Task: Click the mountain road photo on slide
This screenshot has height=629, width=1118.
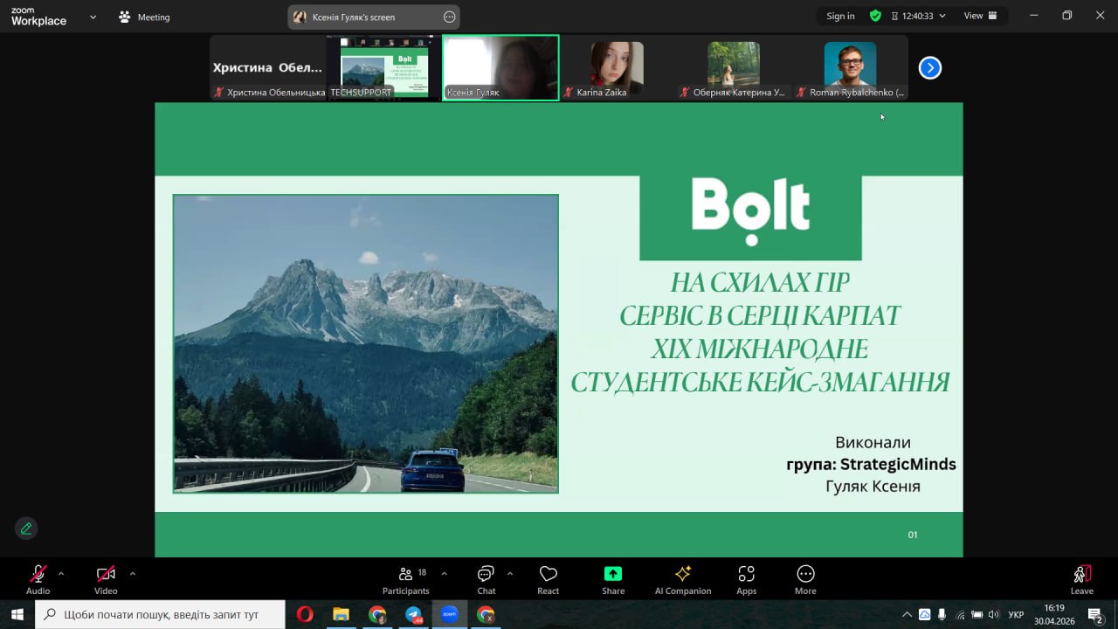Action: 365,343
